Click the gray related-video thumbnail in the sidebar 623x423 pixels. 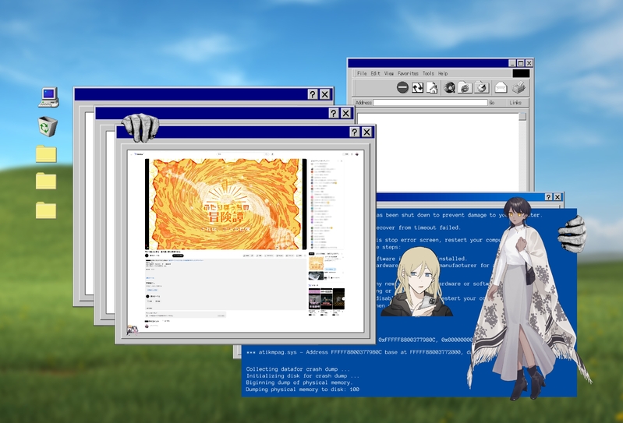pyautogui.click(x=317, y=276)
